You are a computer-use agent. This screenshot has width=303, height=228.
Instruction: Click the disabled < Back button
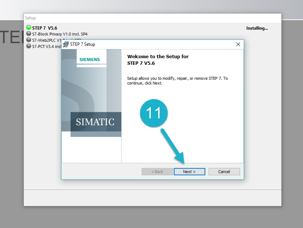coord(157,172)
